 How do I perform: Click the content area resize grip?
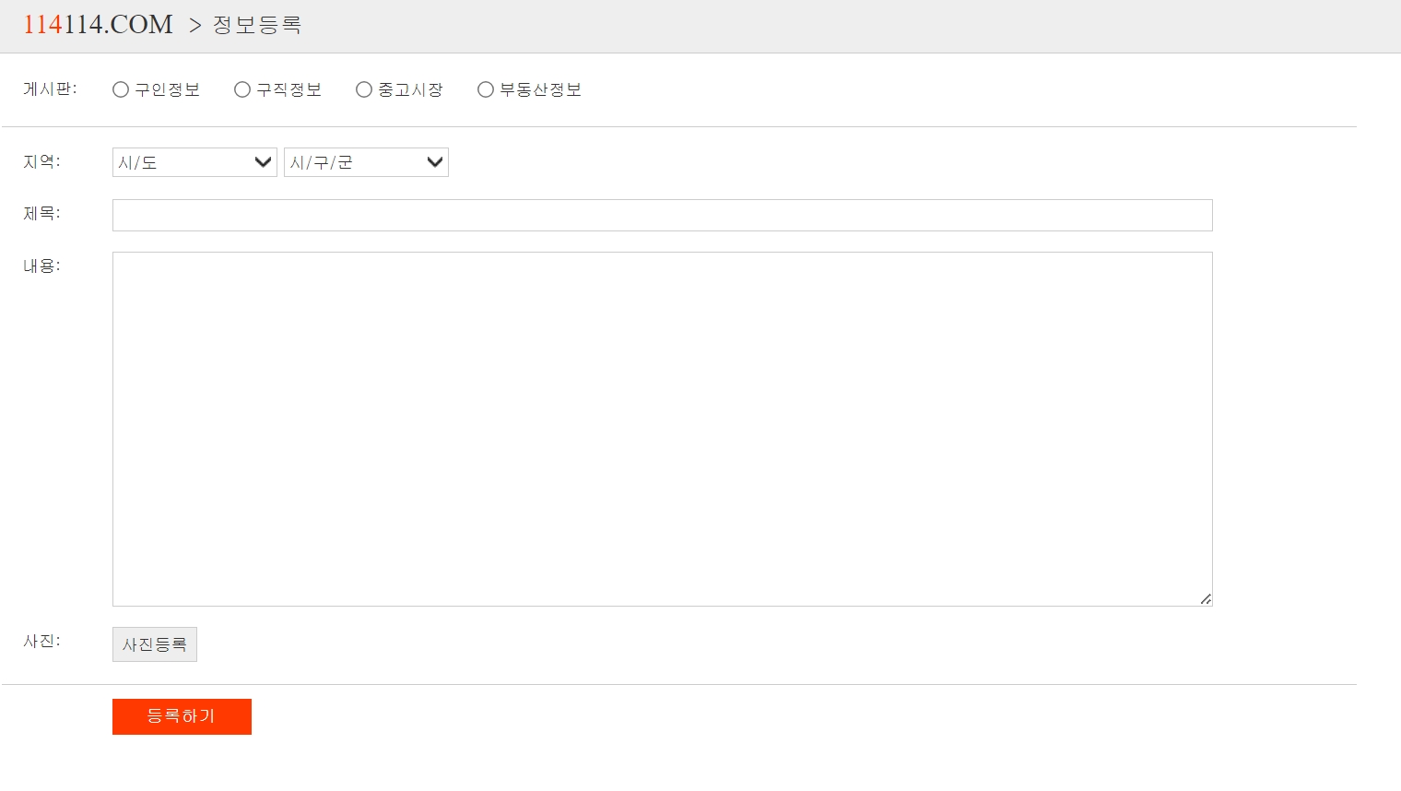pyautogui.click(x=1206, y=599)
